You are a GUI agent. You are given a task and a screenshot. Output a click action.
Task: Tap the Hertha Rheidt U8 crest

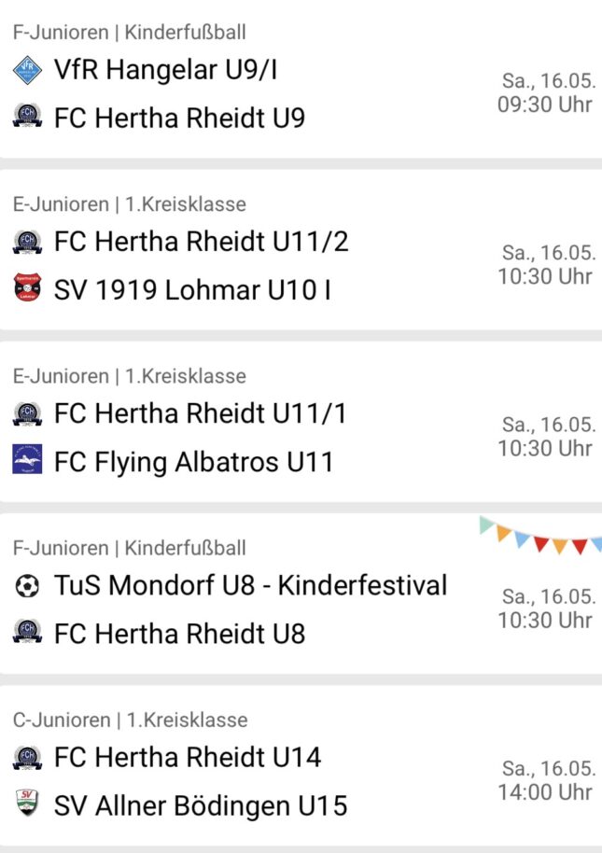pyautogui.click(x=27, y=631)
